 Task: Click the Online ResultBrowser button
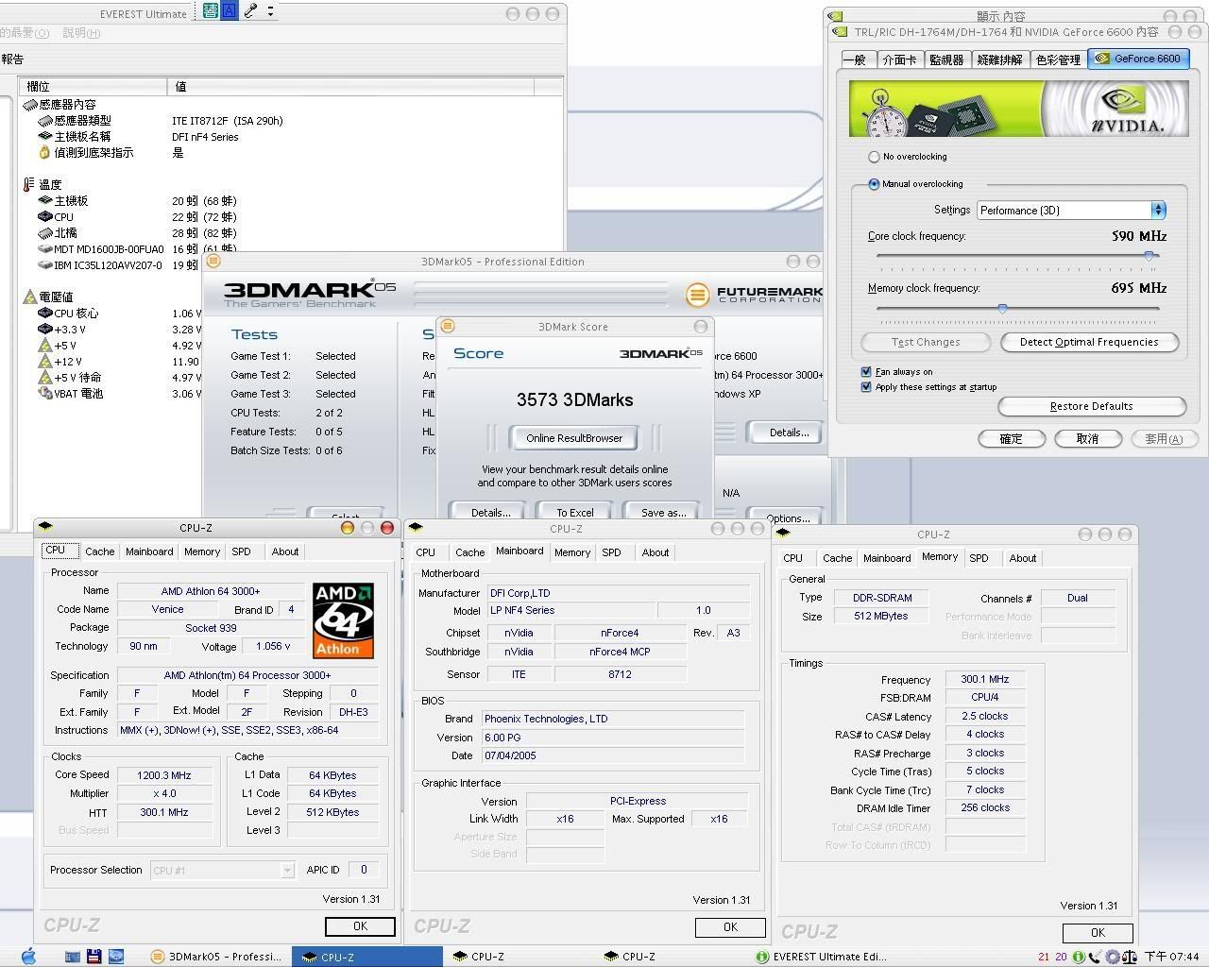tap(574, 438)
